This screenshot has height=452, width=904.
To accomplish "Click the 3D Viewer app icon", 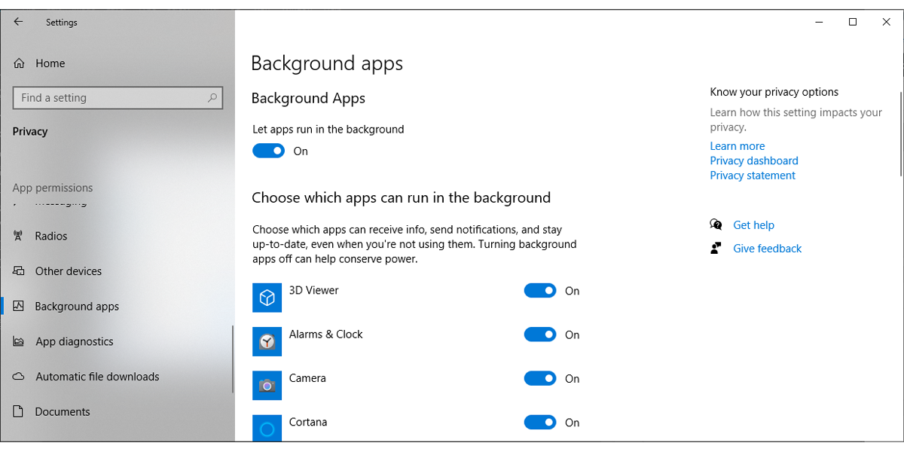I will (x=267, y=298).
